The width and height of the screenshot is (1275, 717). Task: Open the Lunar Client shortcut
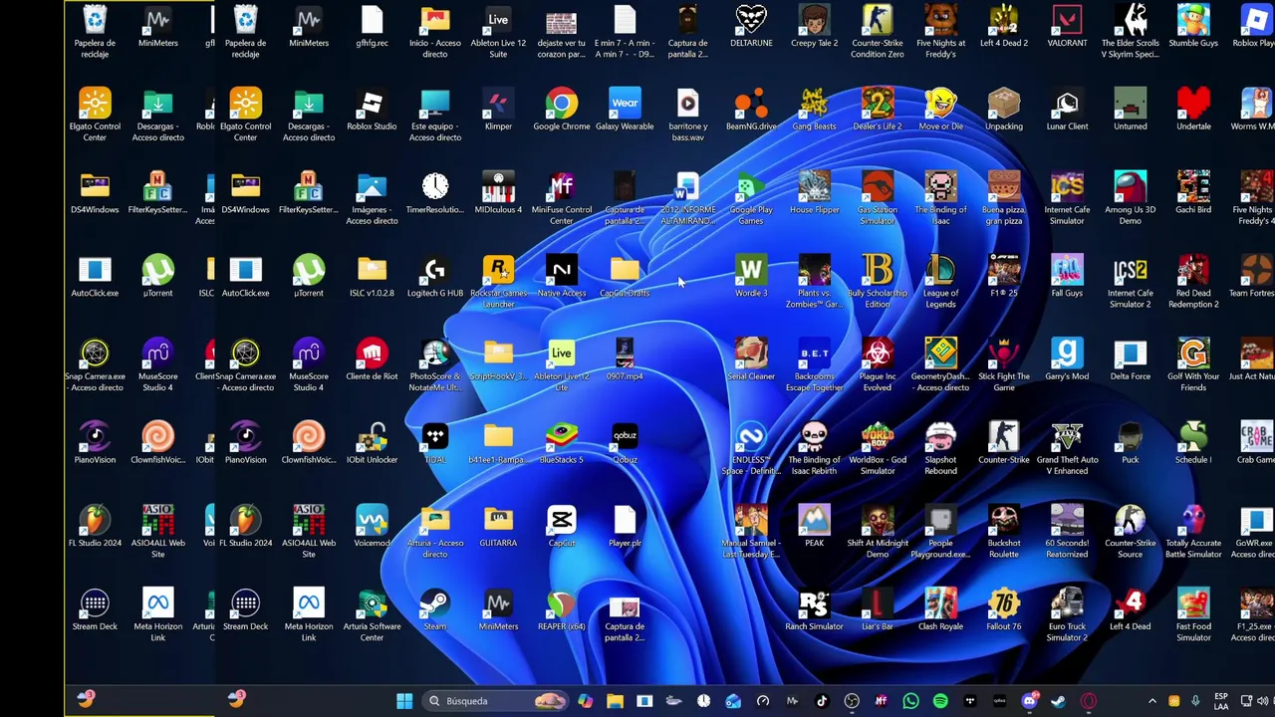[x=1067, y=111]
